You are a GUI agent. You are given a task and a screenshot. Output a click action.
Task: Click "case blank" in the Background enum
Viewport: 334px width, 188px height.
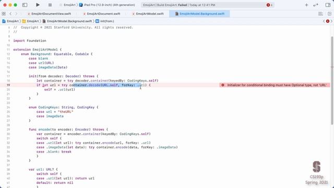tap(38, 58)
